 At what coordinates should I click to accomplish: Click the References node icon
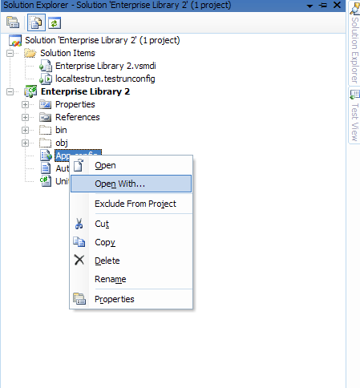[45, 117]
